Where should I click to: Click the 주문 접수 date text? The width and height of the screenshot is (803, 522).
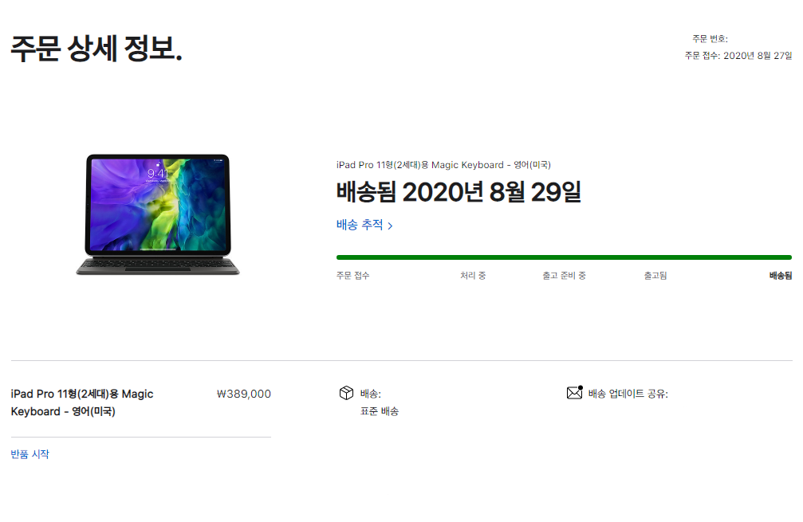point(738,55)
